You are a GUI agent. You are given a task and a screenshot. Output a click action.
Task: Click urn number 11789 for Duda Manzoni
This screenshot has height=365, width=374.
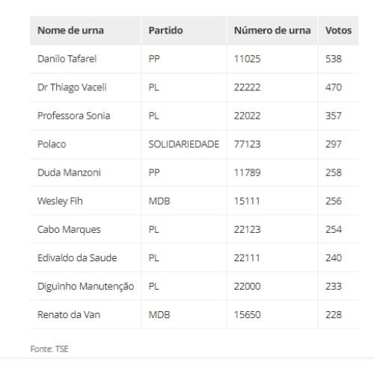(x=248, y=172)
